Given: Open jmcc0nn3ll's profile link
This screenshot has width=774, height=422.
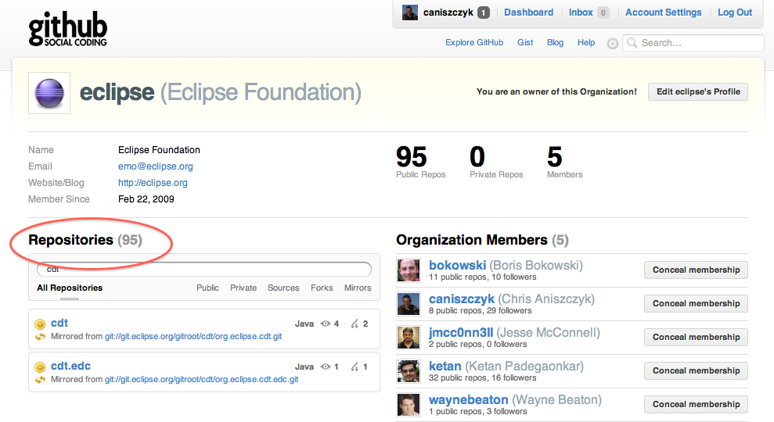Looking at the screenshot, I should click(x=461, y=333).
